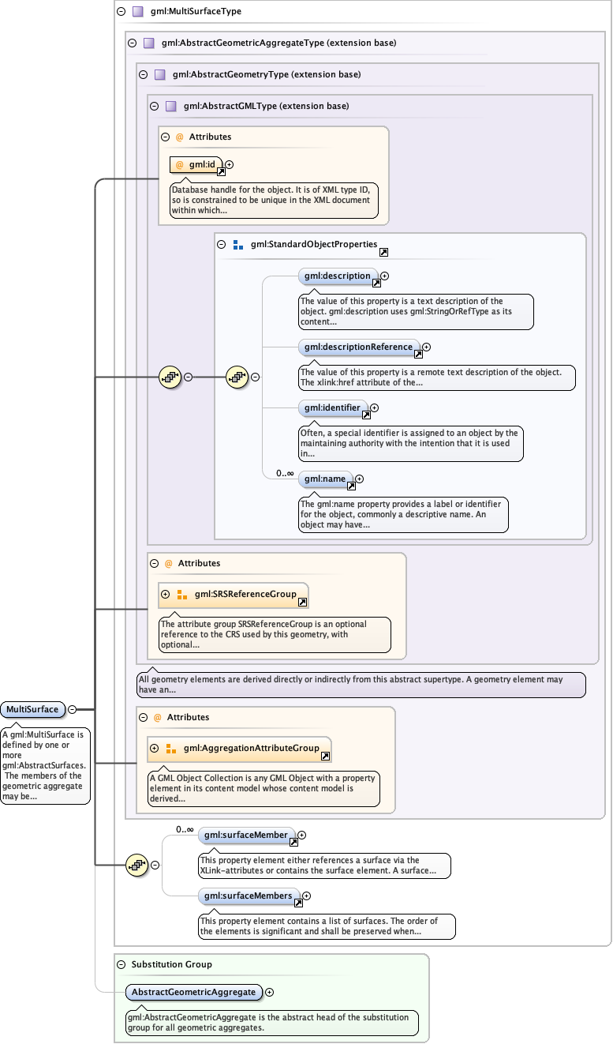Collapse the gml:AbstractGMLType extension base

(155, 106)
